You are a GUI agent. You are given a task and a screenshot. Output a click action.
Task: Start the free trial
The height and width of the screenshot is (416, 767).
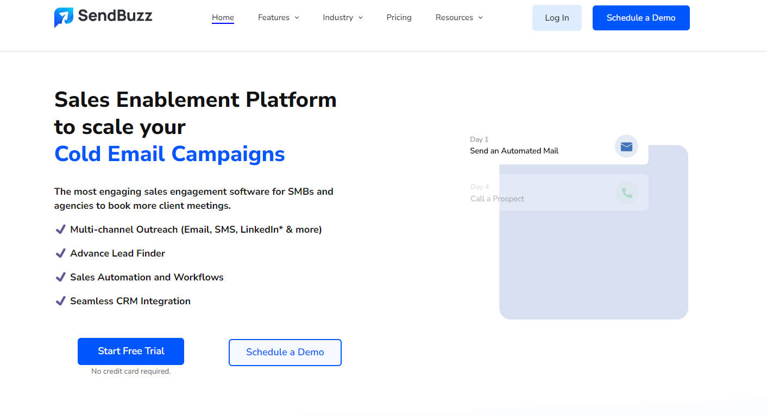pos(131,351)
